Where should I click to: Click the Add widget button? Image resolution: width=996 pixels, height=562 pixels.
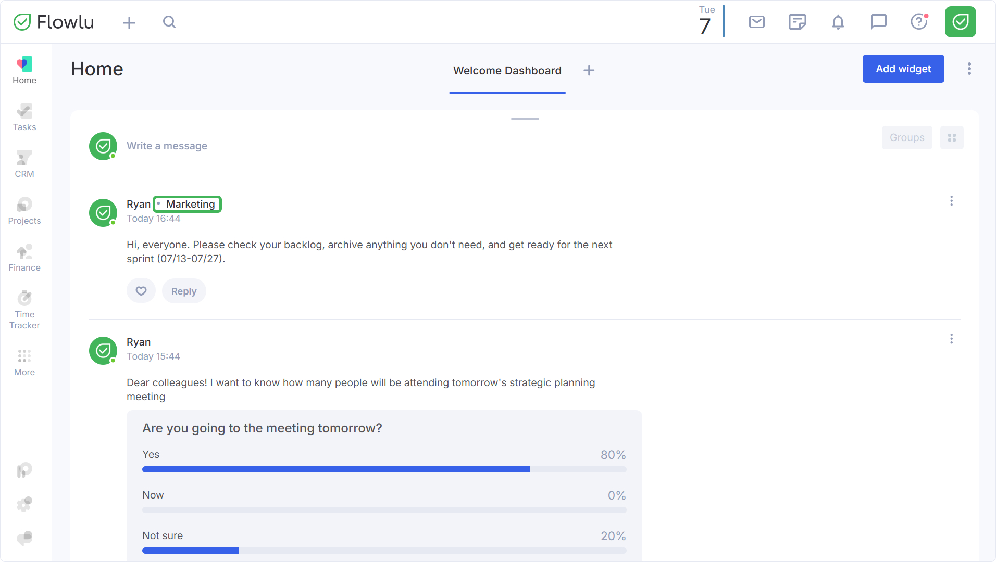[903, 69]
